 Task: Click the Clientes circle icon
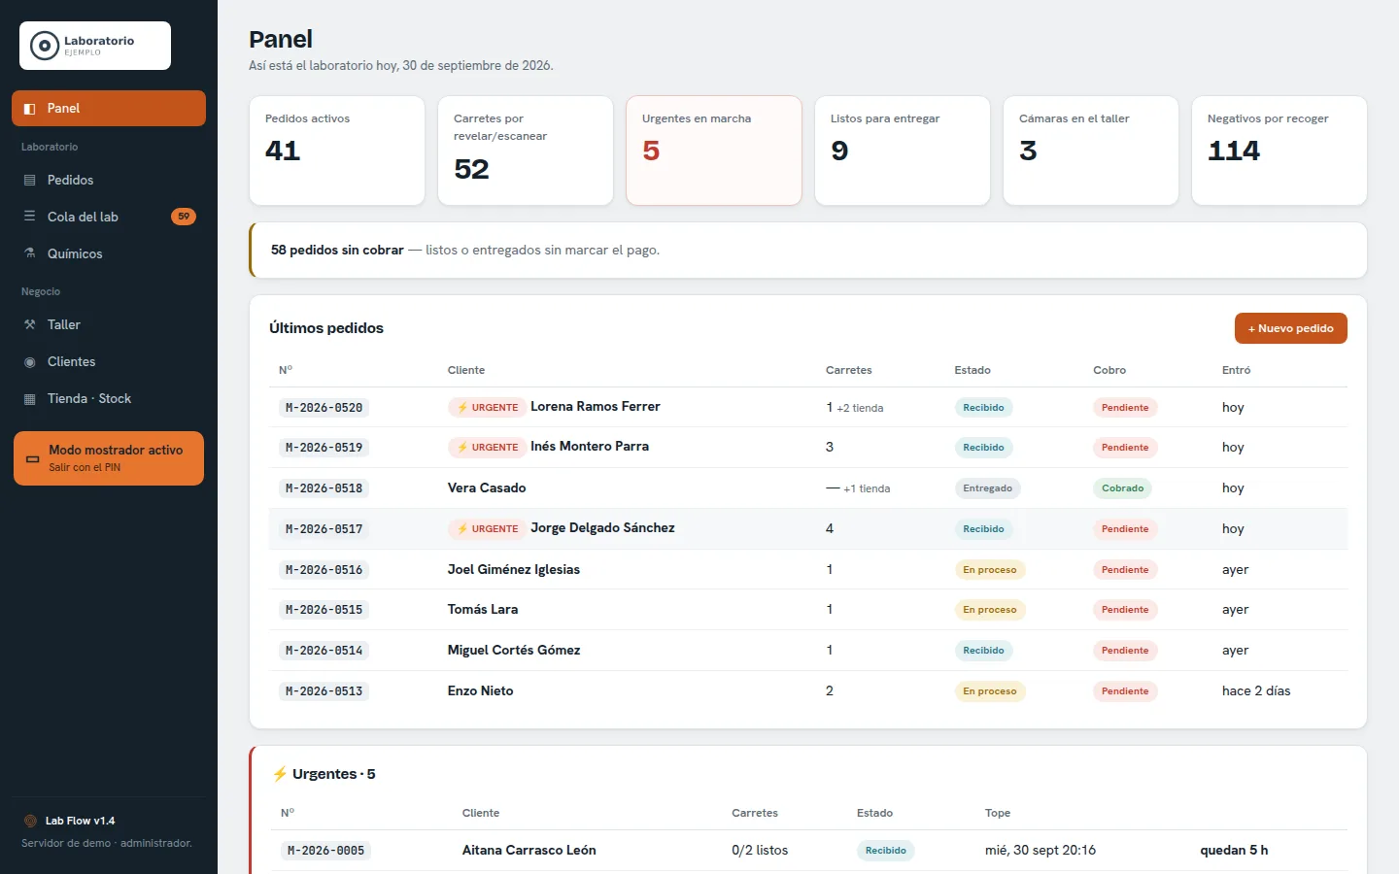30,362
